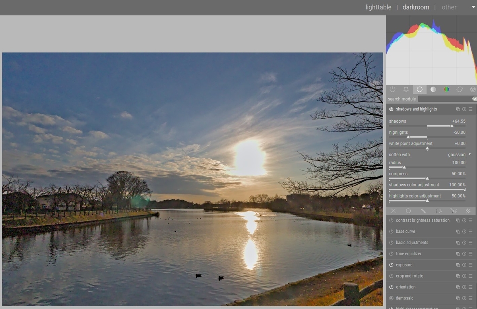Select the color modules group icon

pos(446,89)
